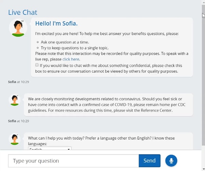Click the coronavirus monitoring message bubble
Image resolution: width=205 pixels, height=171 pixels.
[x=108, y=104]
